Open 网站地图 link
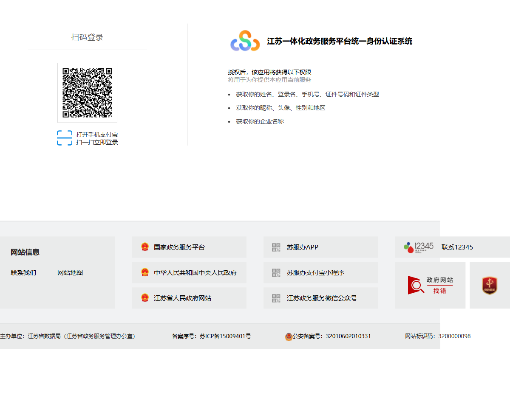 70,272
